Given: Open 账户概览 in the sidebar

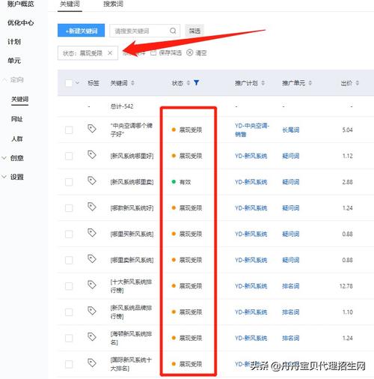Looking at the screenshot, I should 20,4.
